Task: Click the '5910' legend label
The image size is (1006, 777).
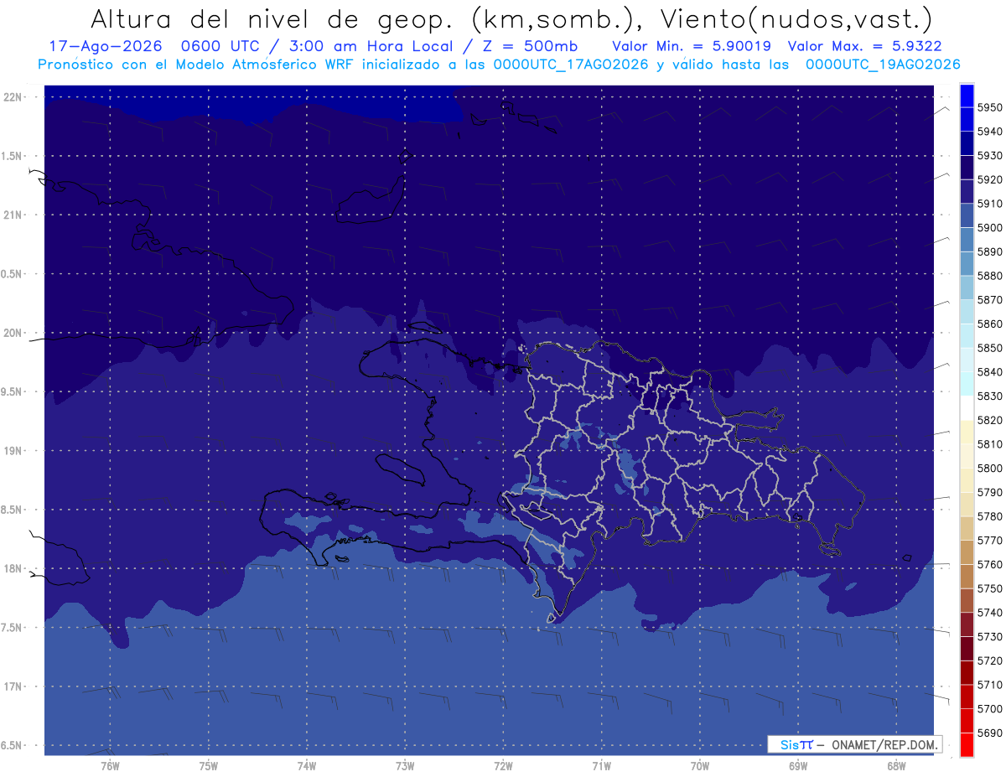Action: pos(990,204)
